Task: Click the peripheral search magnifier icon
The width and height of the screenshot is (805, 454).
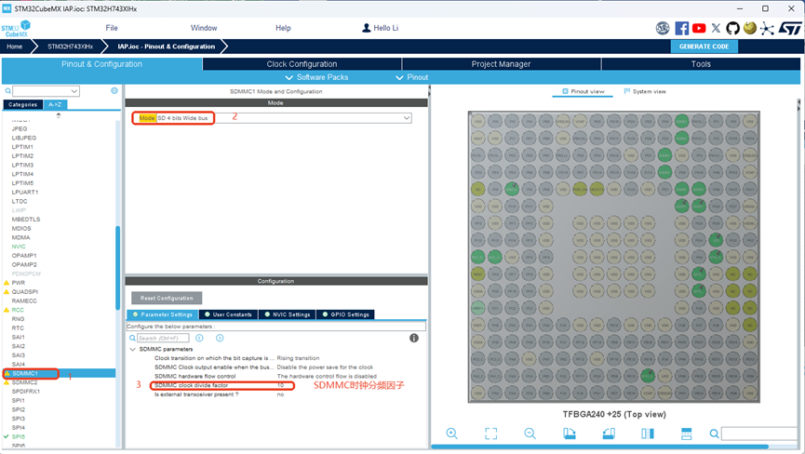Action: pyautogui.click(x=8, y=91)
